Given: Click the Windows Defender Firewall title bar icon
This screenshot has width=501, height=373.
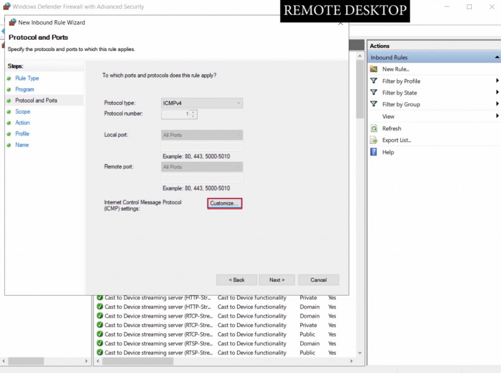Looking at the screenshot, I should (x=6, y=6).
